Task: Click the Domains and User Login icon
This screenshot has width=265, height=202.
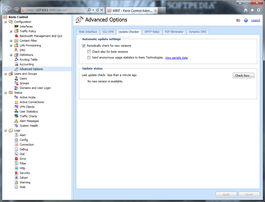Action: point(16,88)
